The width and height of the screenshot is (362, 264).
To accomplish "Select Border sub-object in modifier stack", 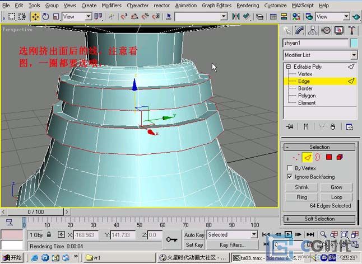I will click(305, 88).
